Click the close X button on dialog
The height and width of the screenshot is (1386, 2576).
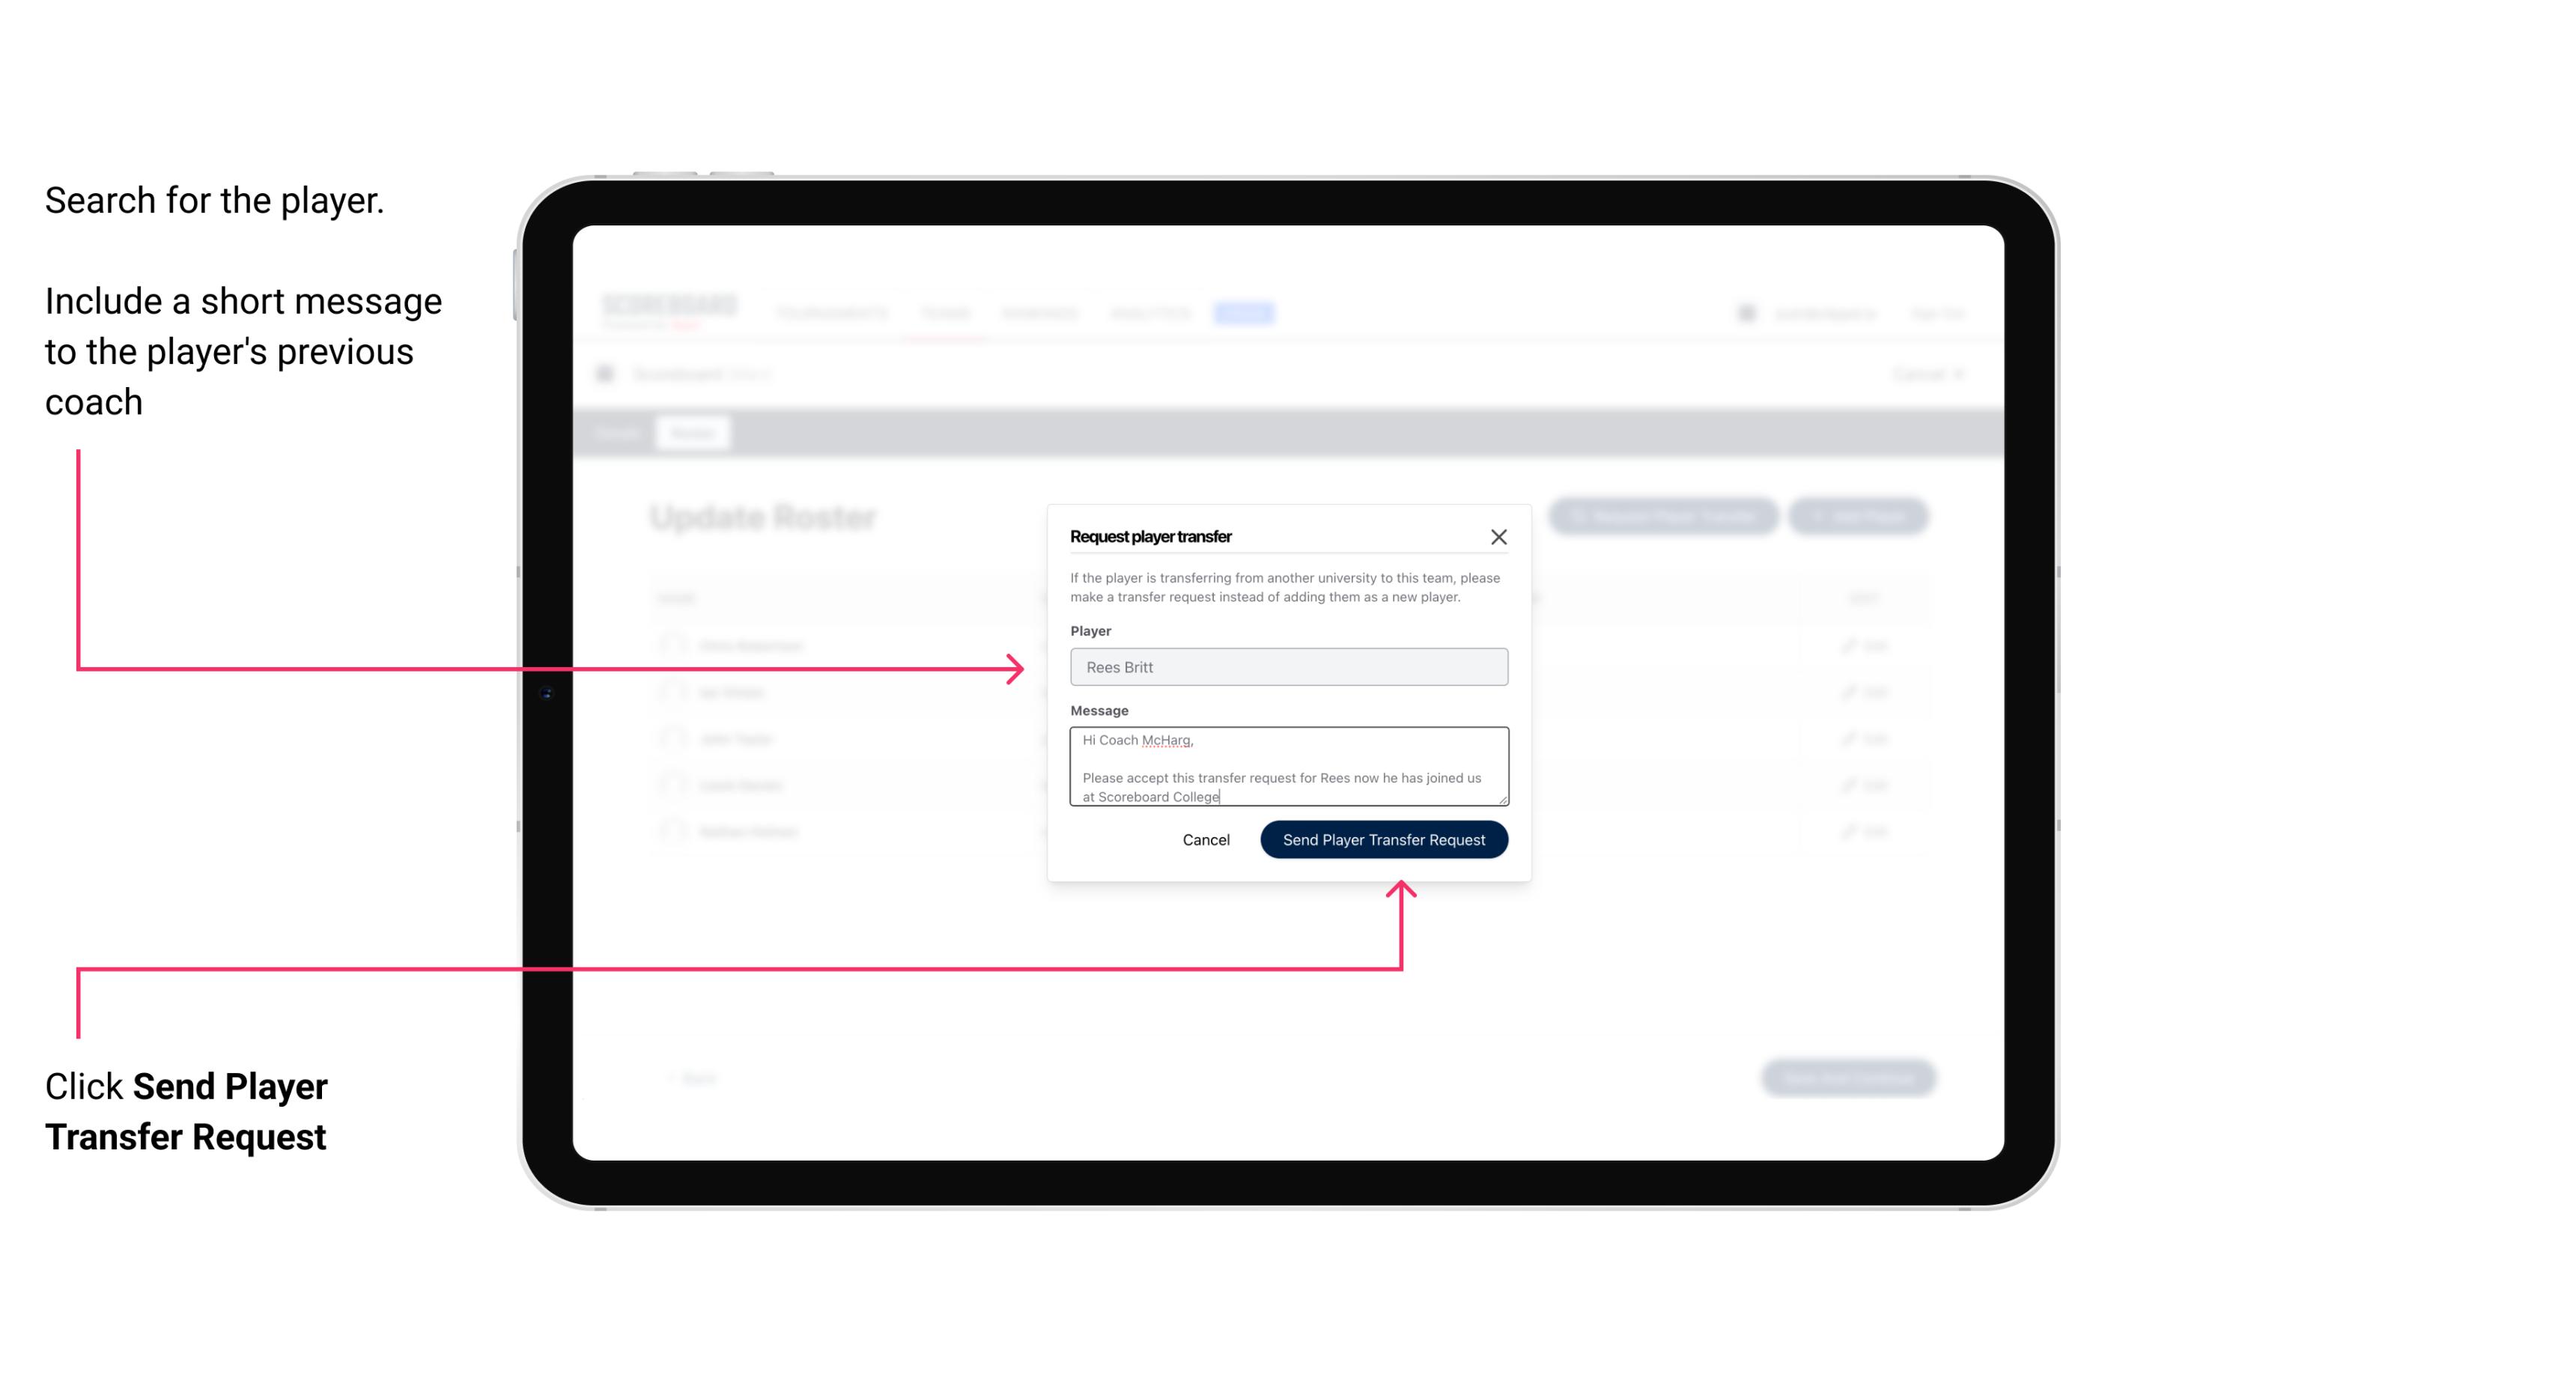(x=1499, y=536)
